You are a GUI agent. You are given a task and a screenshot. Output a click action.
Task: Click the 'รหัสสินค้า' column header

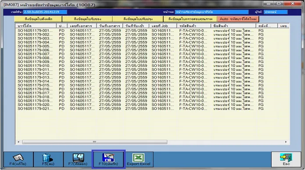point(194,26)
